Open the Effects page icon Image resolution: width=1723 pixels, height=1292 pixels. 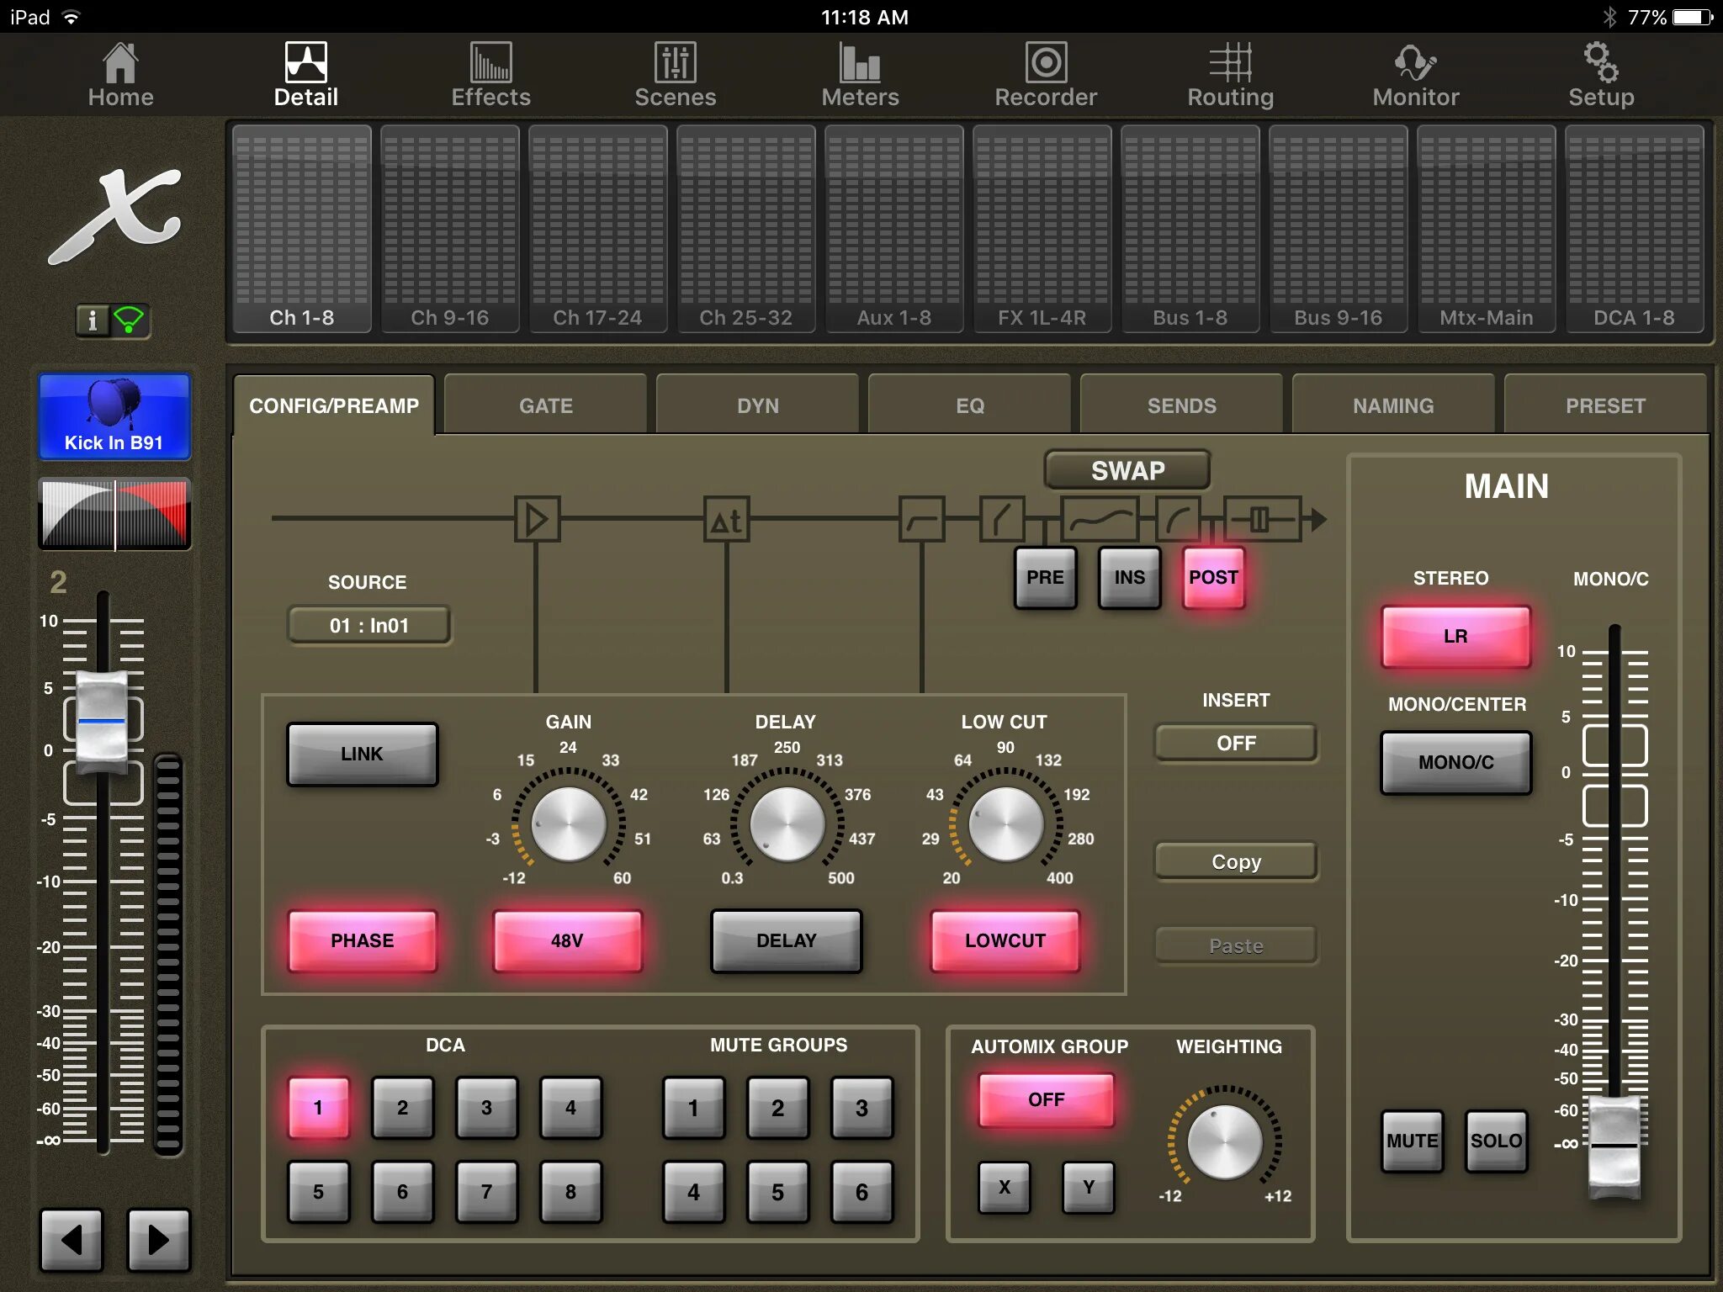click(490, 64)
